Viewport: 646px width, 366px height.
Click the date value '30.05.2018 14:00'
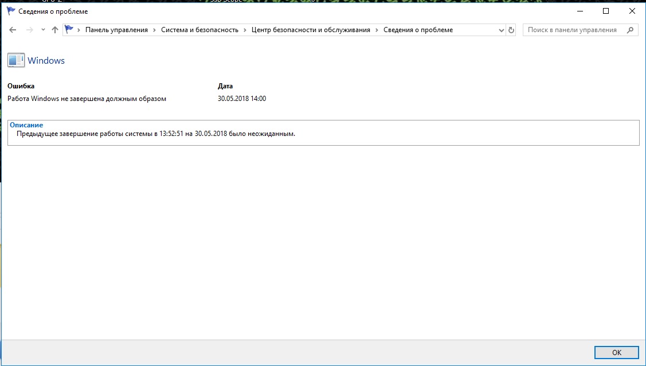[242, 99]
